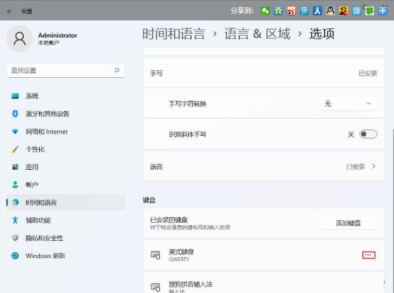Open 系统 in the sidebar
The image size is (394, 293).
click(32, 96)
